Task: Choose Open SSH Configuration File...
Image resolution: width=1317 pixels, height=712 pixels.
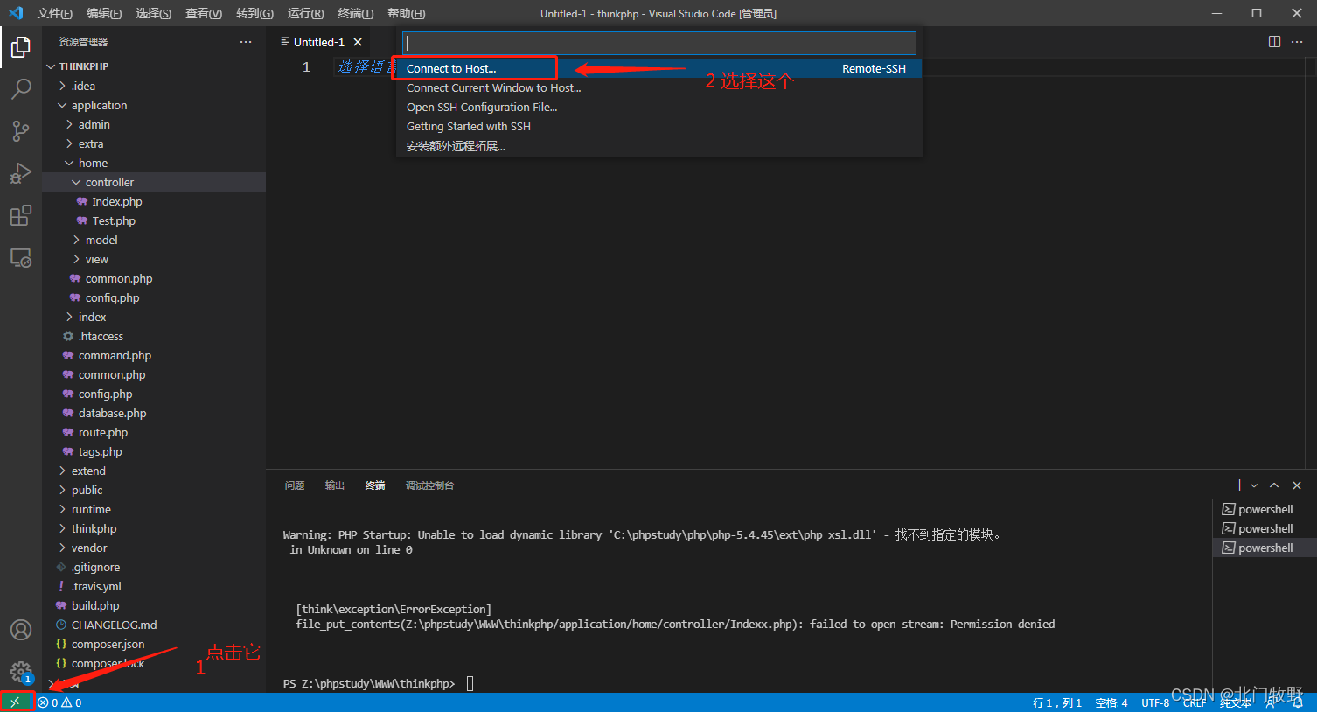Action: click(659, 107)
